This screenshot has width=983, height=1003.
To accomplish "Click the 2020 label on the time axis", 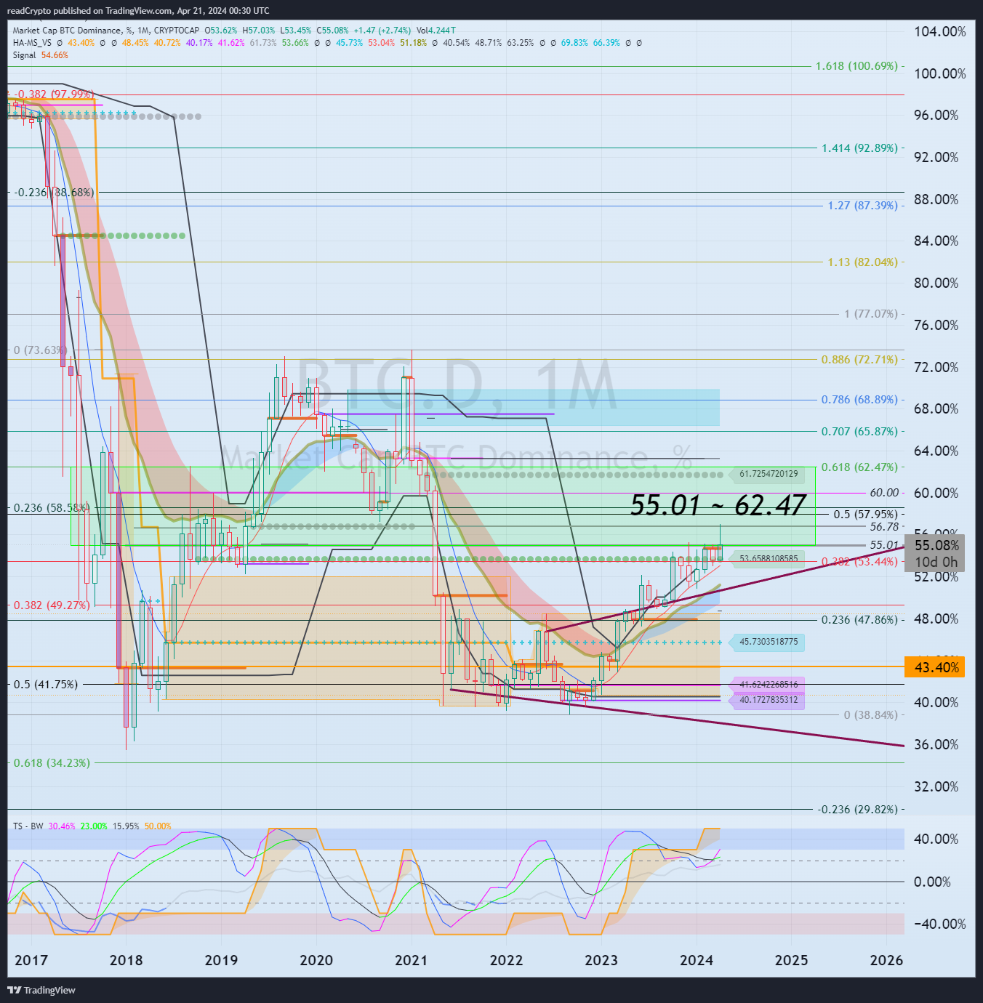I will (x=316, y=960).
